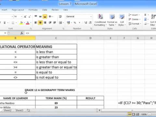The height and width of the screenshot is (117, 156).
Task: Open the Fill Color dropdown arrow
Action: click(x=24, y=23)
